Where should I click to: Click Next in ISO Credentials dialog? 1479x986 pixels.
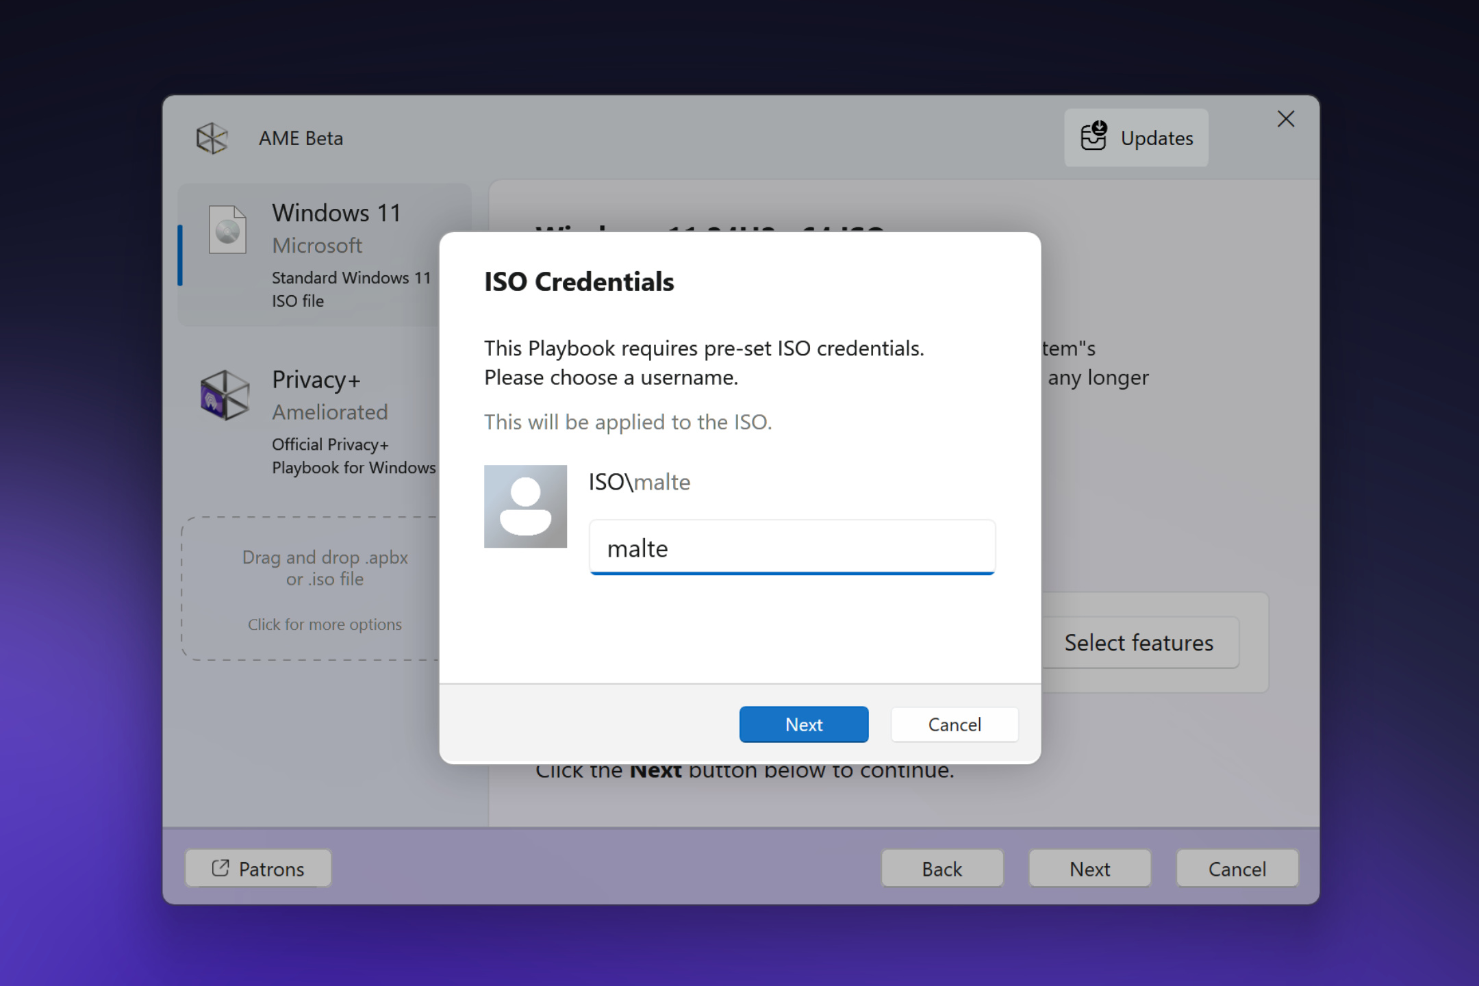[804, 724]
